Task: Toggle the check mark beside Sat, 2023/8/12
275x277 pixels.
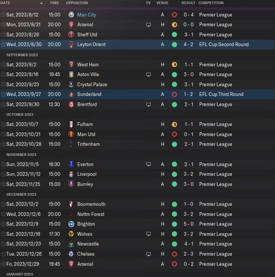Action: [3, 15]
